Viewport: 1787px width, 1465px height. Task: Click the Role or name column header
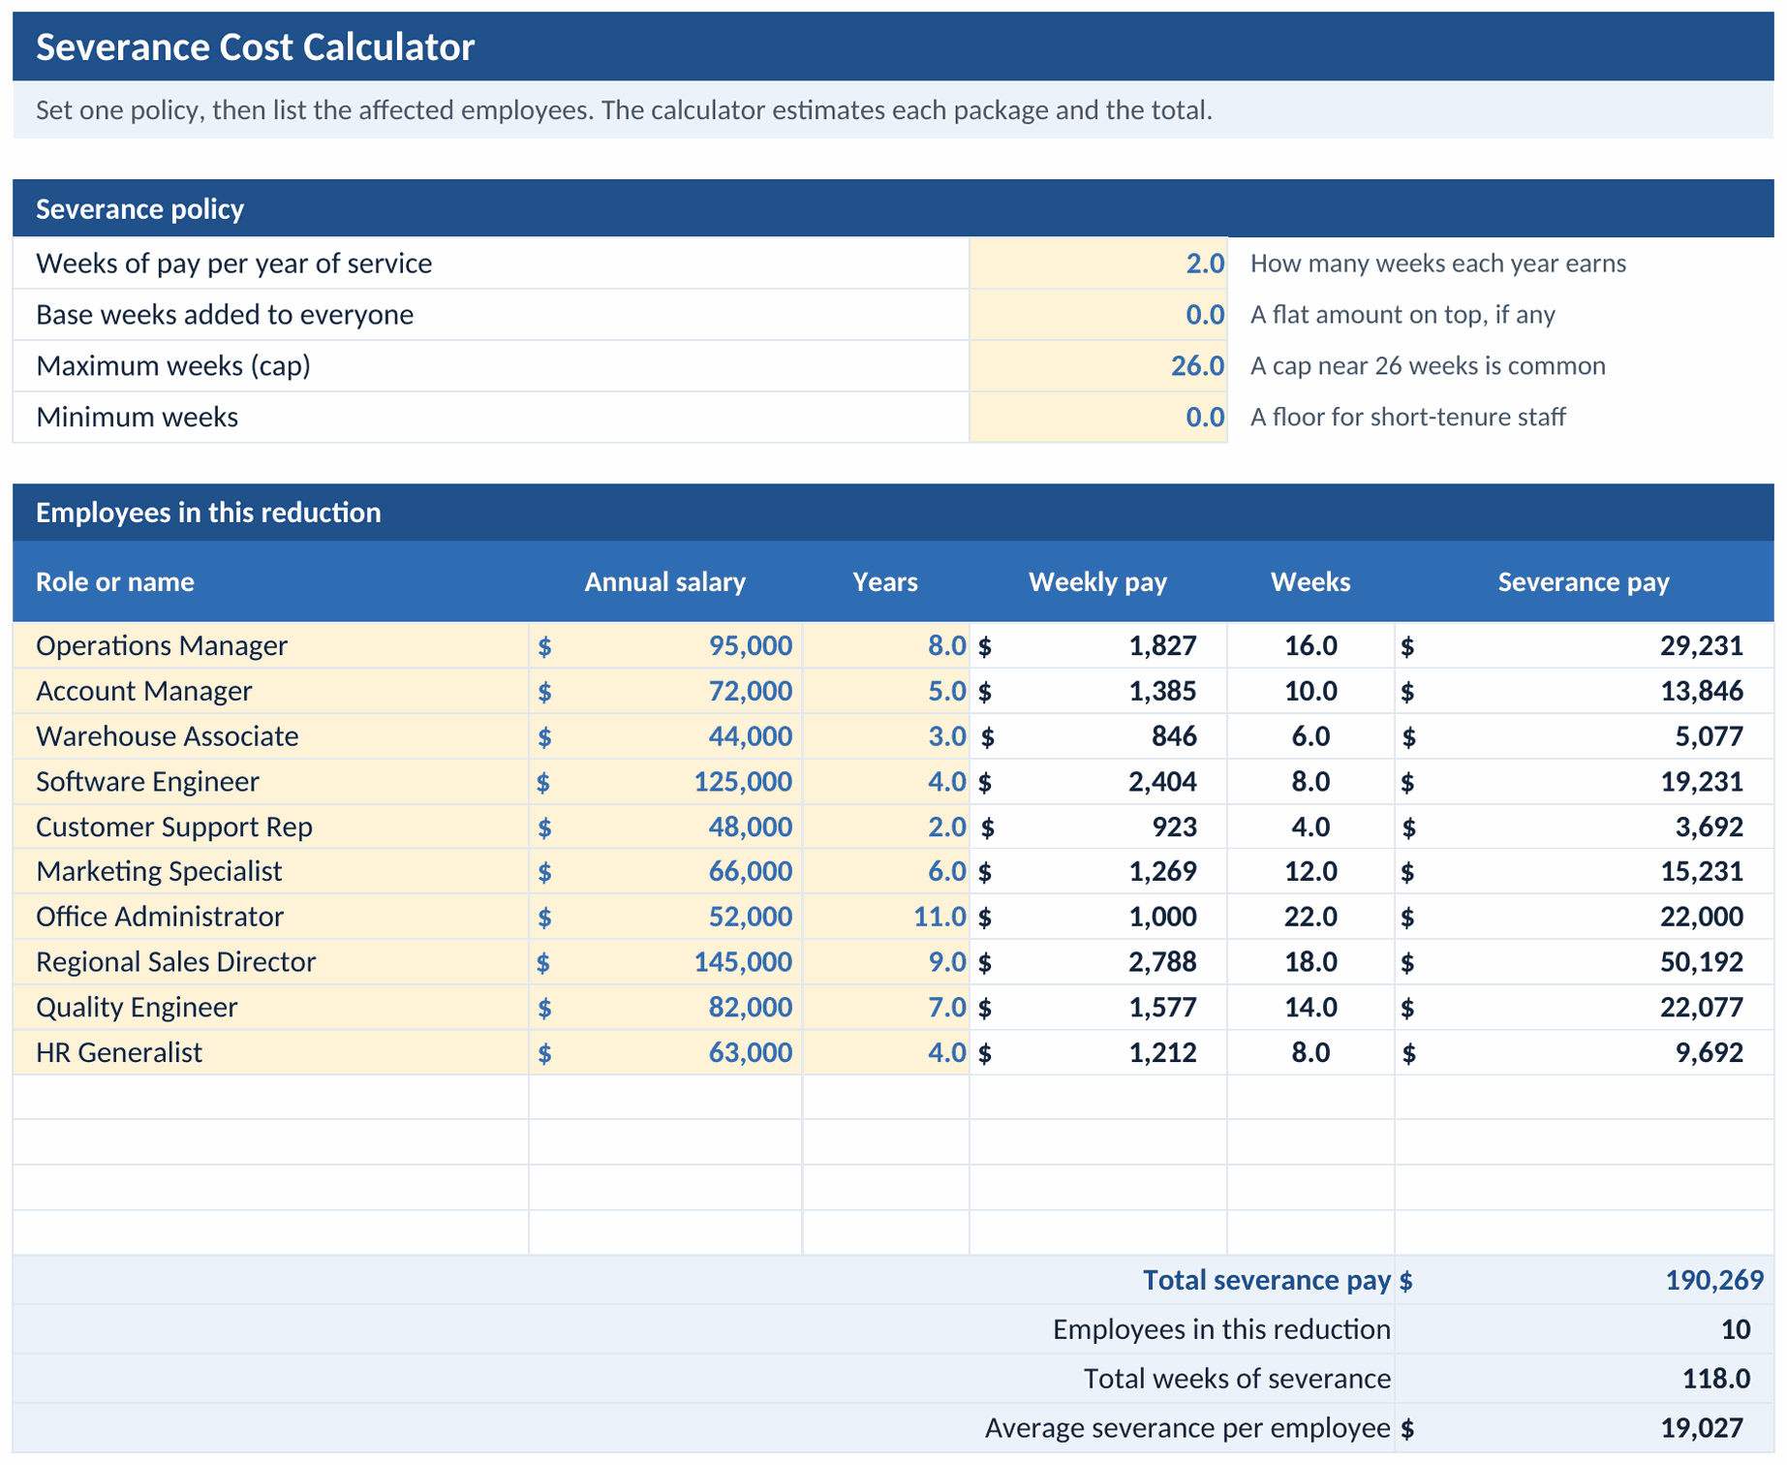[x=270, y=581]
